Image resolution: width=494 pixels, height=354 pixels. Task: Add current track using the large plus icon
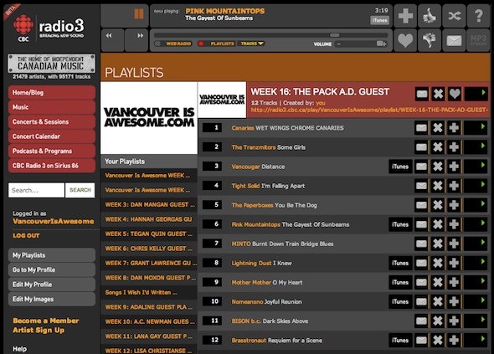[405, 16]
